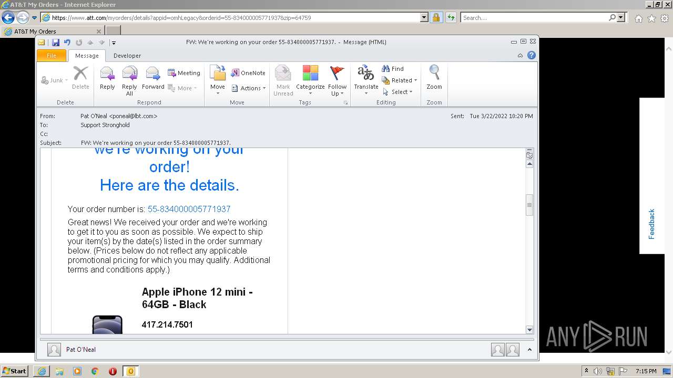Show hidden system tray icons
The image size is (673, 378).
click(x=586, y=371)
